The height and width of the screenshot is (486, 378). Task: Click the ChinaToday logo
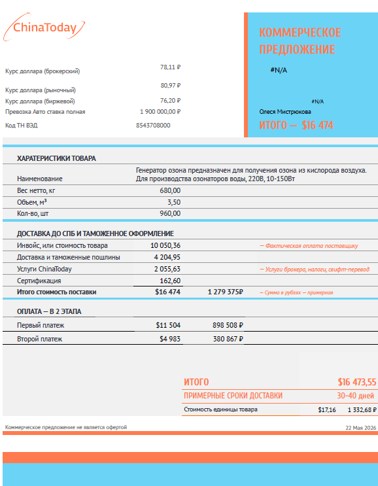point(44,27)
